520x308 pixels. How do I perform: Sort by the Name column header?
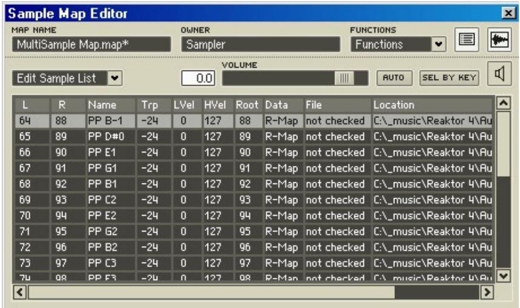[x=110, y=105]
